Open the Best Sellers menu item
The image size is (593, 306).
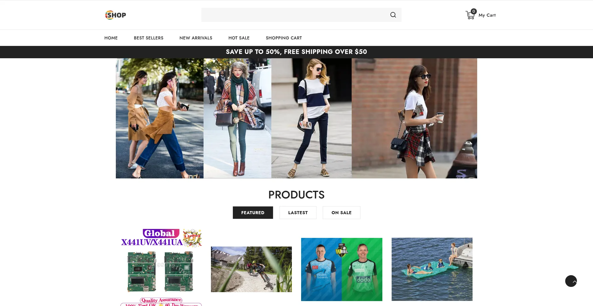149,38
